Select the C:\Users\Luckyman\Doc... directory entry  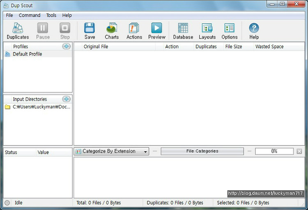(x=38, y=107)
